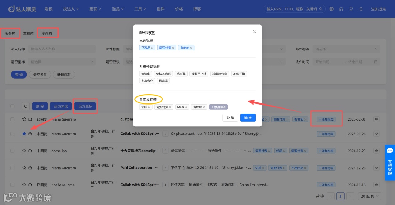The height and width of the screenshot is (205, 395).
Task: Click the 达人精灵 logo
Action: (22, 9)
